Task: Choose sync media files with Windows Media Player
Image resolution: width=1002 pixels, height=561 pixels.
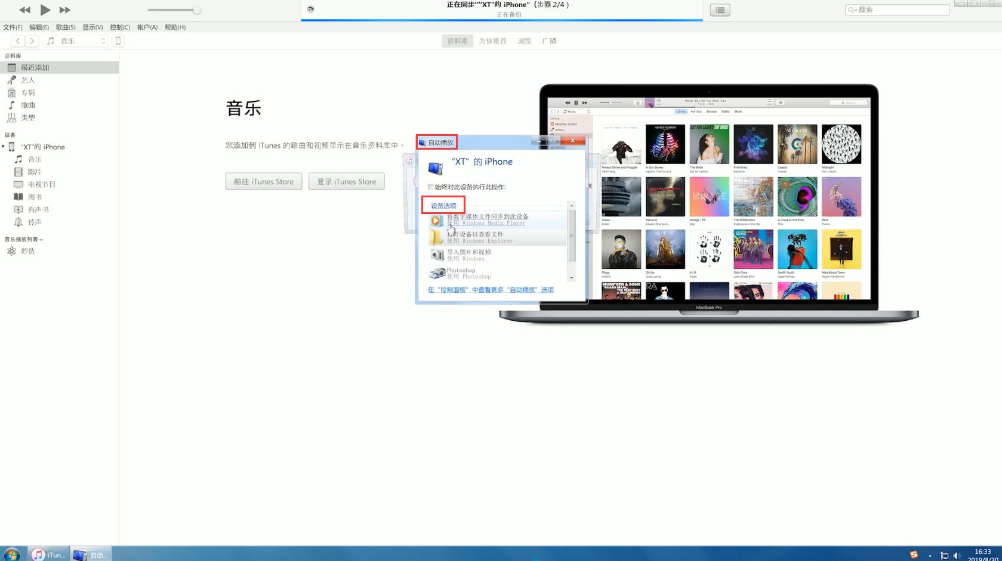Action: 497,220
